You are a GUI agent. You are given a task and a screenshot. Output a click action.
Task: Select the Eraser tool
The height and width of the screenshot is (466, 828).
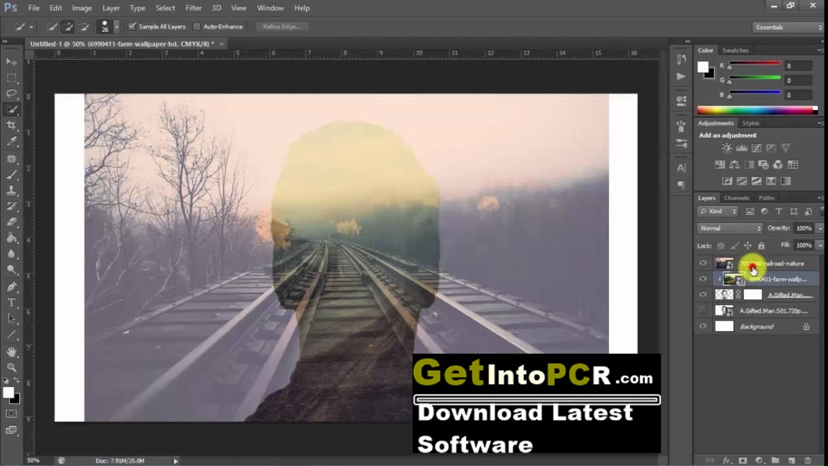(x=11, y=222)
